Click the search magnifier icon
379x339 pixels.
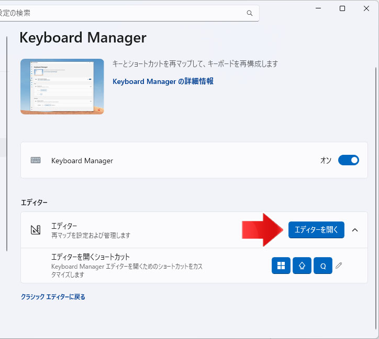(x=250, y=13)
